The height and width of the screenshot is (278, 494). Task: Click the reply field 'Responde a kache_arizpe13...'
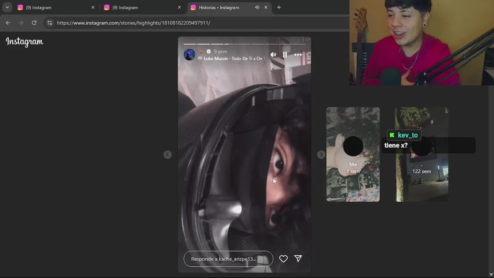228,259
